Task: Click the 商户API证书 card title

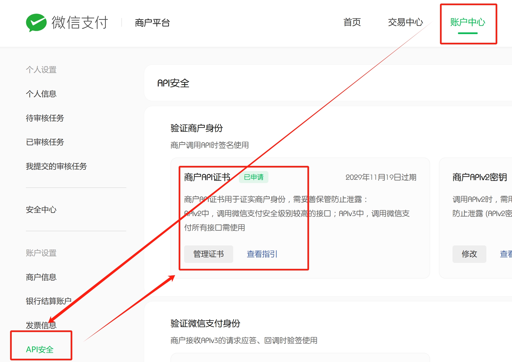Action: tap(207, 177)
